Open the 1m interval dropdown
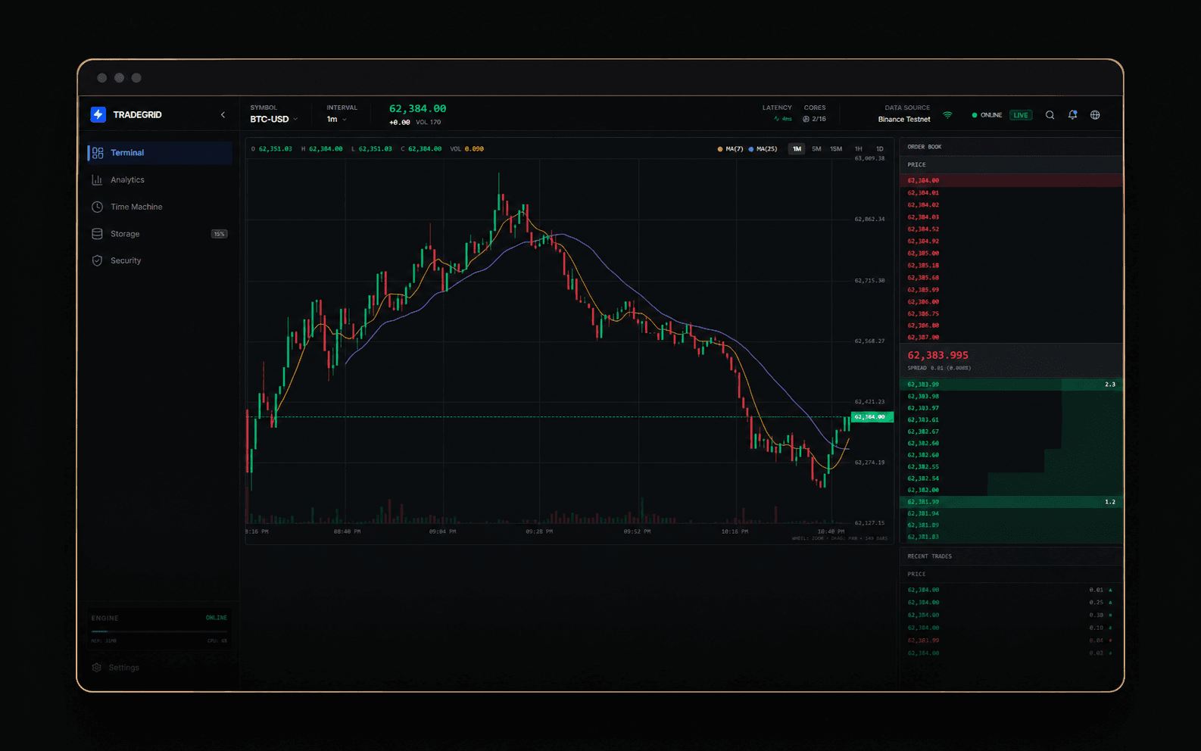The height and width of the screenshot is (751, 1201). click(336, 120)
